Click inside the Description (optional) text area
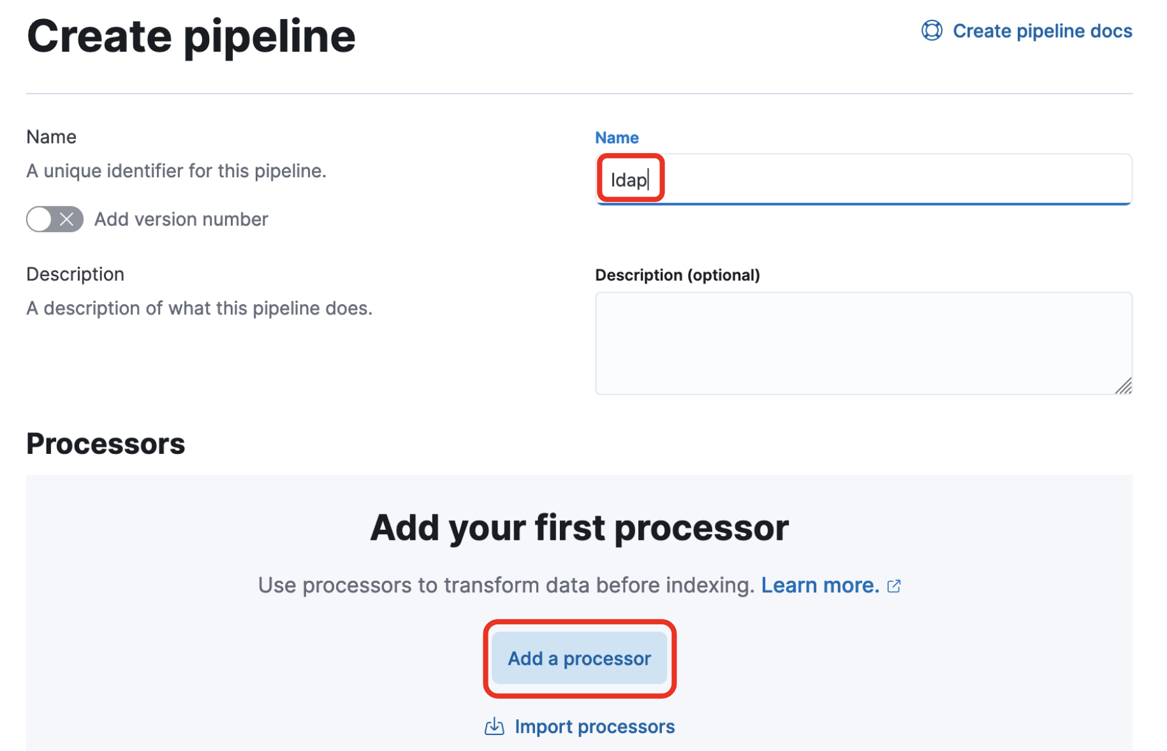 [x=863, y=343]
